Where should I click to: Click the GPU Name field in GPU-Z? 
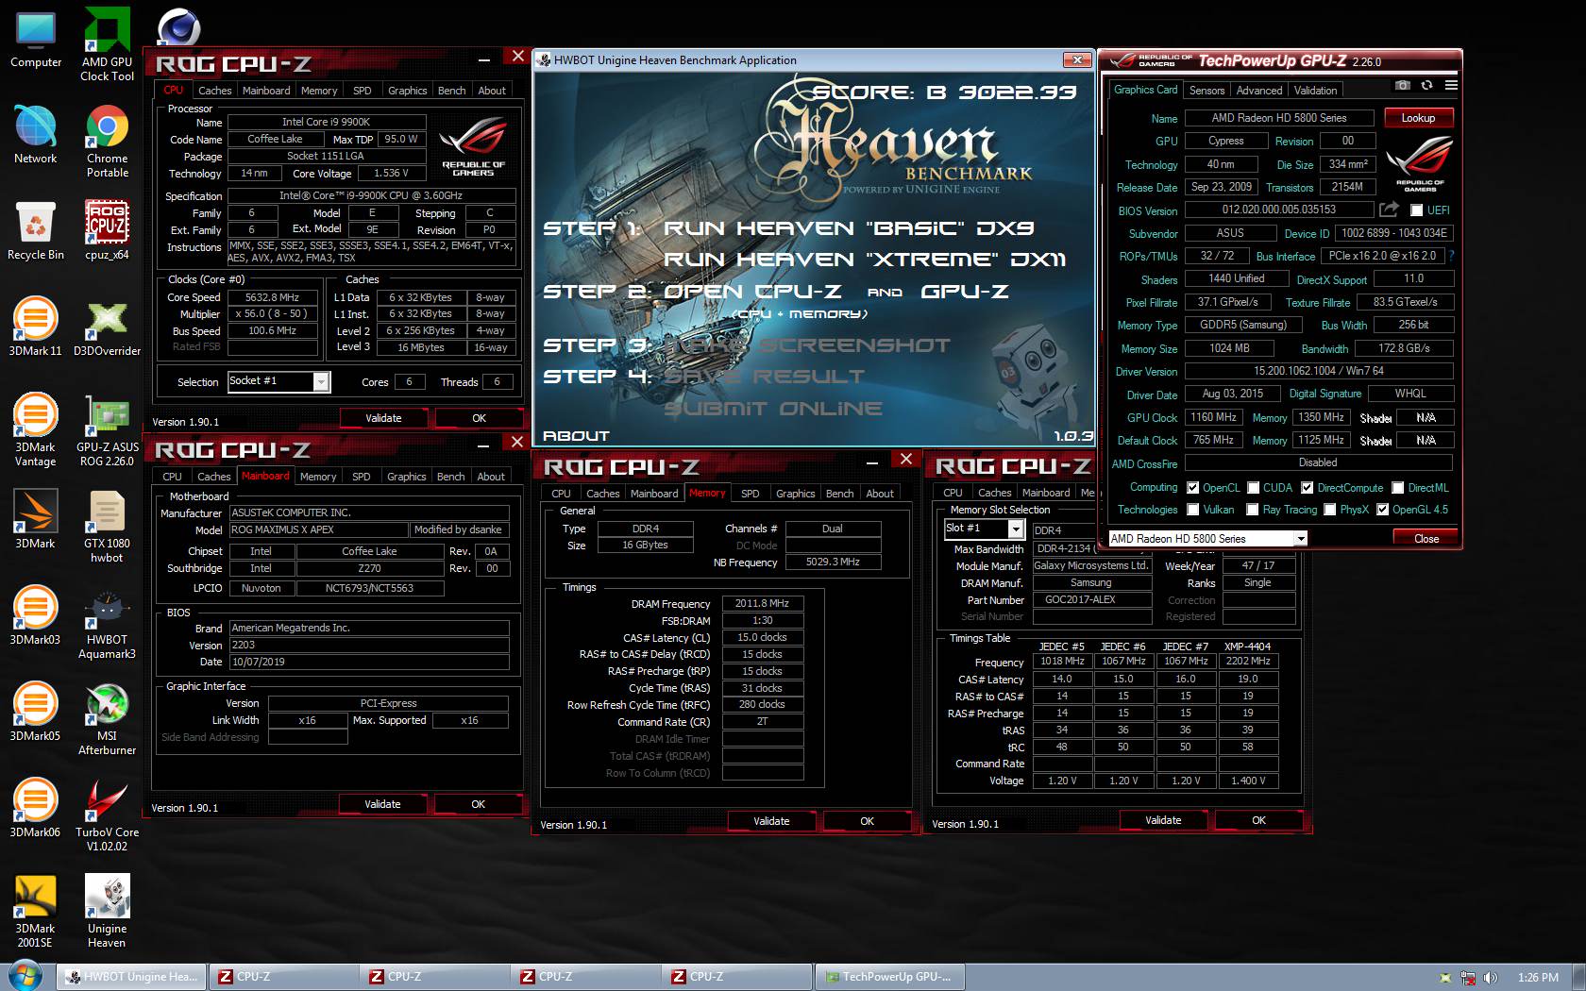1279,118
